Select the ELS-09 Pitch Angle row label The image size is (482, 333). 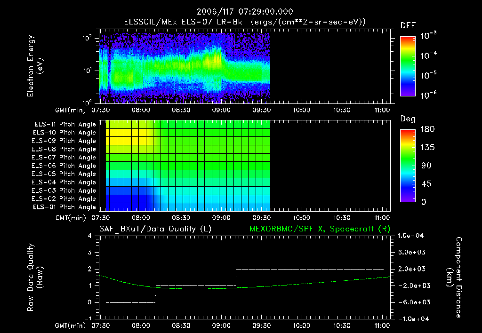[x=64, y=141]
